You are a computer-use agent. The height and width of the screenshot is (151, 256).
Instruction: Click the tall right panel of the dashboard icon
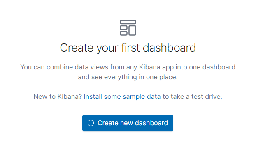[133, 31]
